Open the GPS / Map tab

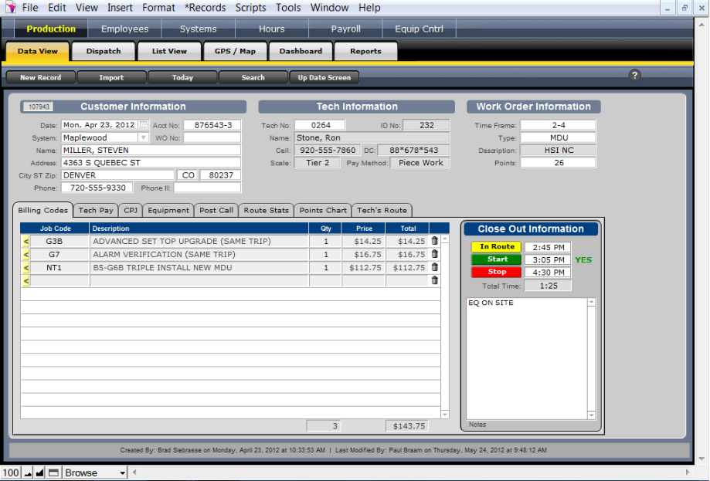point(235,52)
